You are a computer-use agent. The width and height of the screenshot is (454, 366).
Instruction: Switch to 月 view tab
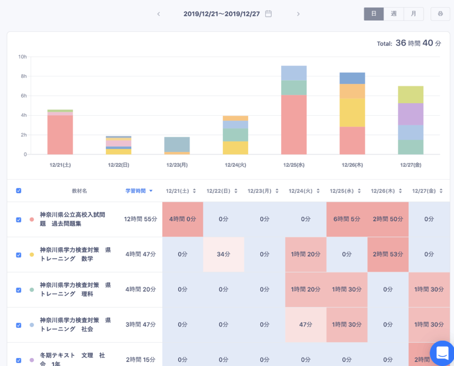[x=413, y=14]
